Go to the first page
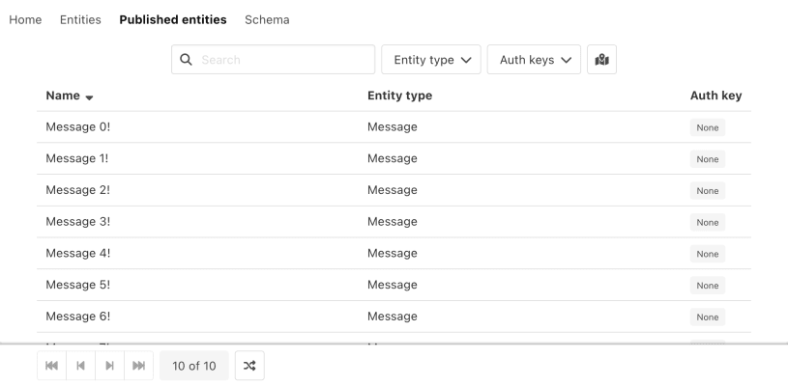This screenshot has height=386, width=788. coord(51,366)
